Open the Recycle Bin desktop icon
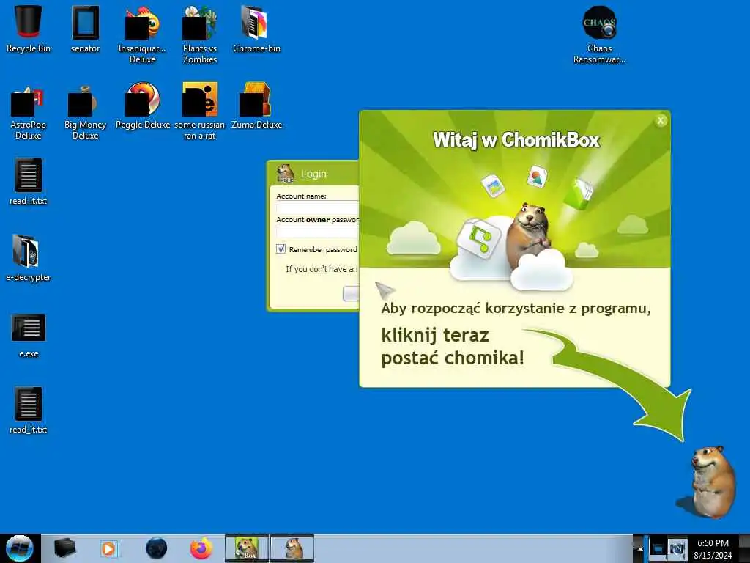750x563 pixels. [x=29, y=29]
